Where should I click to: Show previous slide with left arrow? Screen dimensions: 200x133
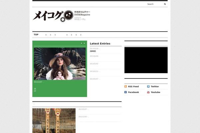point(81,43)
